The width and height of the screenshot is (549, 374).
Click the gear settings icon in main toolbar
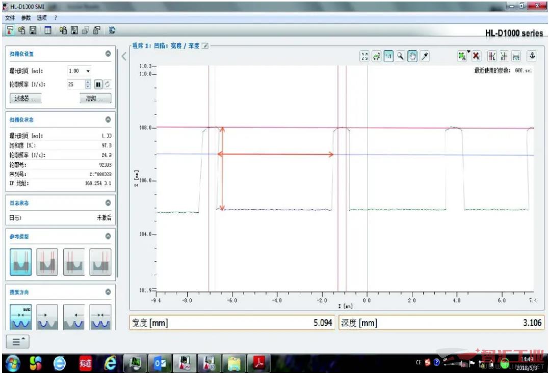click(x=112, y=31)
